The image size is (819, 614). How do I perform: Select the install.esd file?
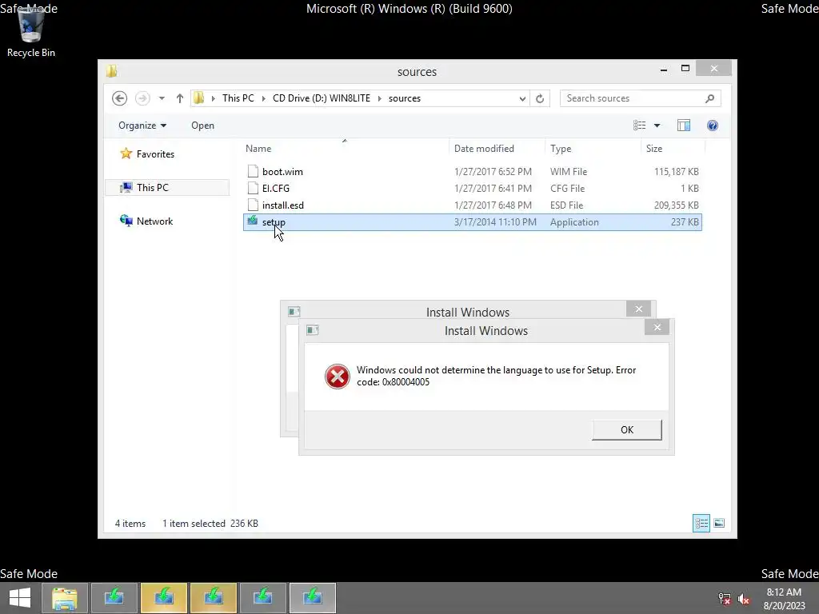click(472, 205)
